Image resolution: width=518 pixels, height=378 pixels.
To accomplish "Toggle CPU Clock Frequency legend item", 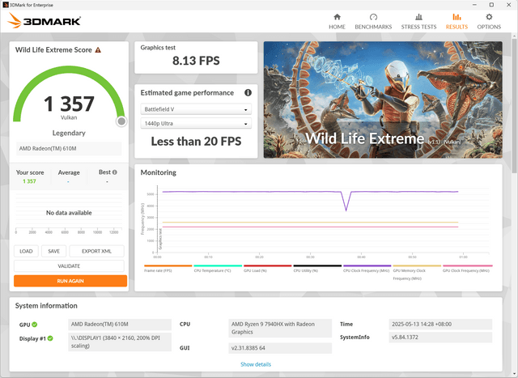I will point(367,268).
